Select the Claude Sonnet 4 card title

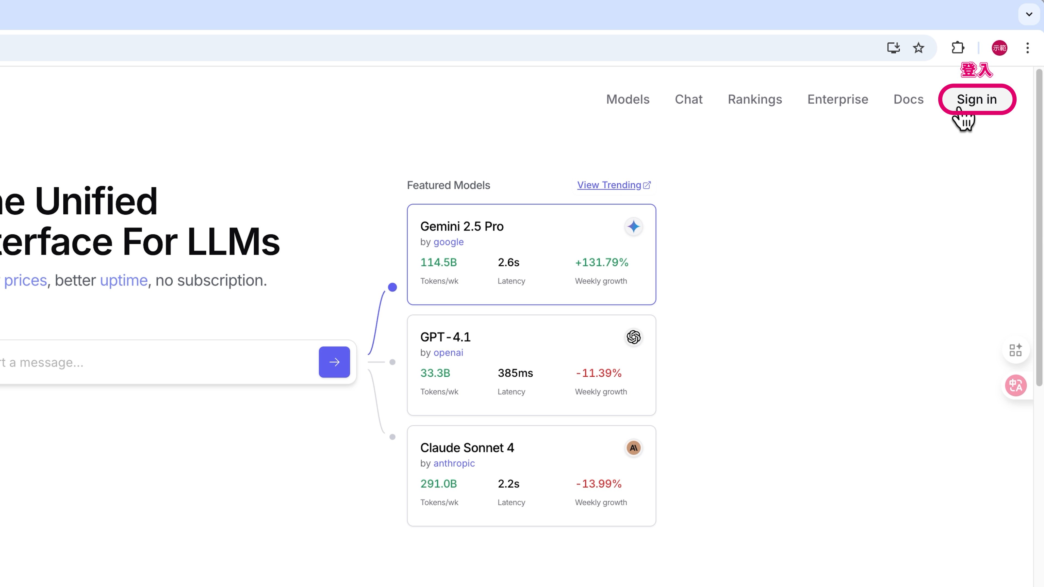[x=467, y=447]
